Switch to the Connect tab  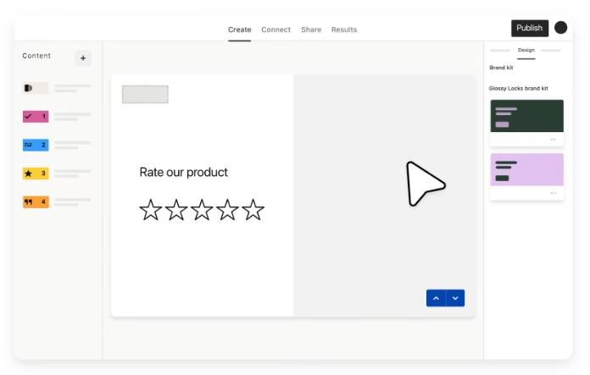click(276, 30)
